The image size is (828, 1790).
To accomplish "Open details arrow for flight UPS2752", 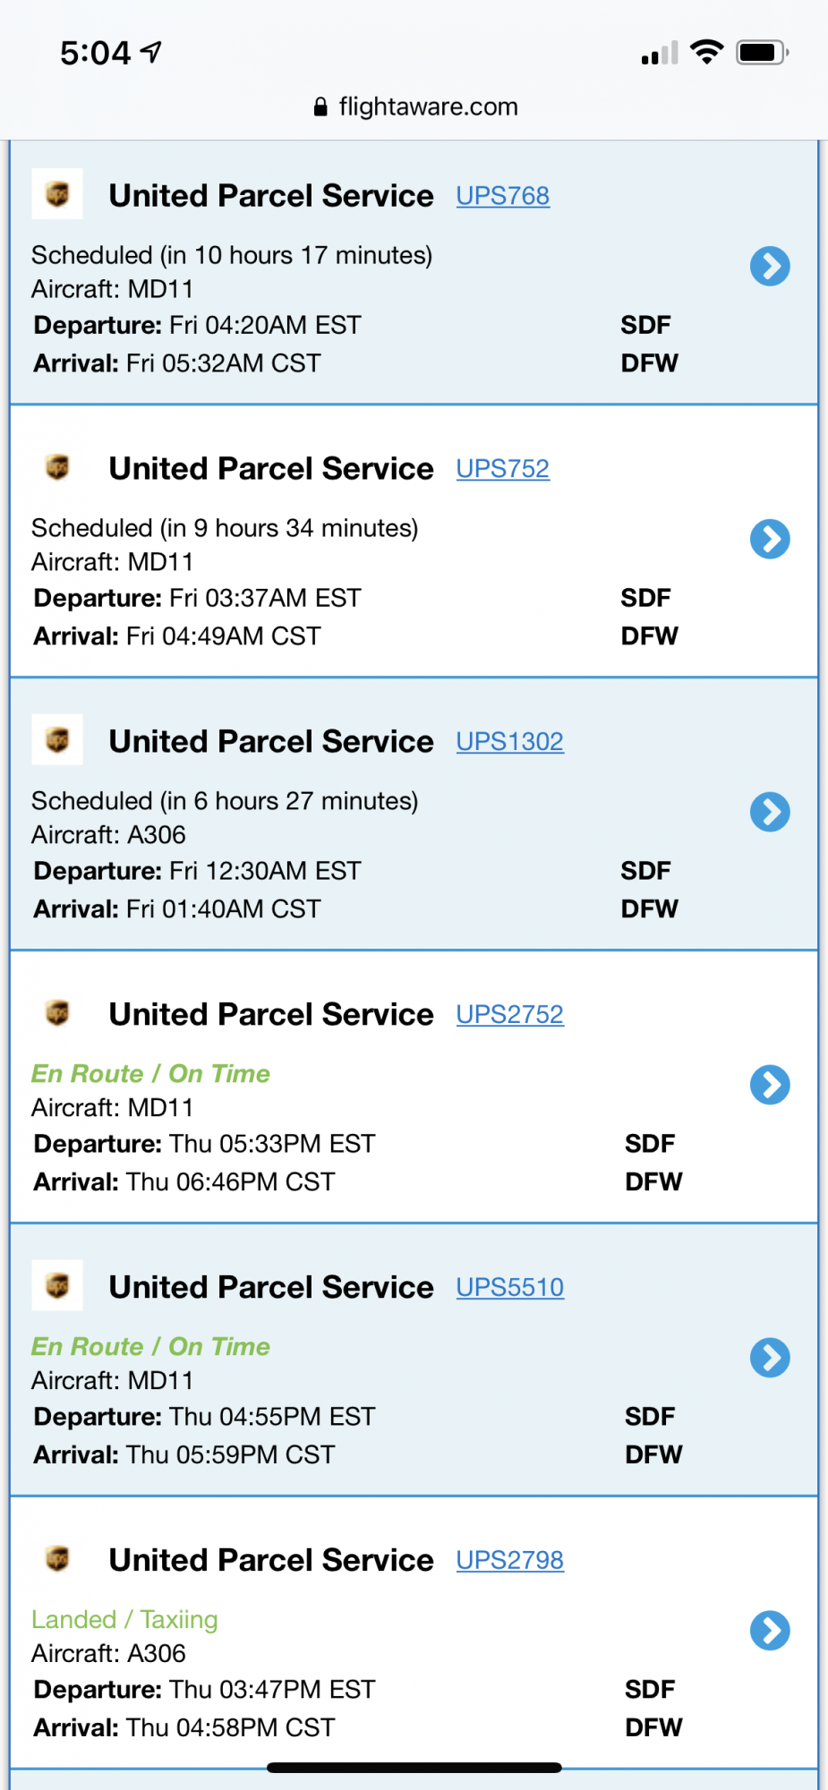I will click(x=770, y=1085).
